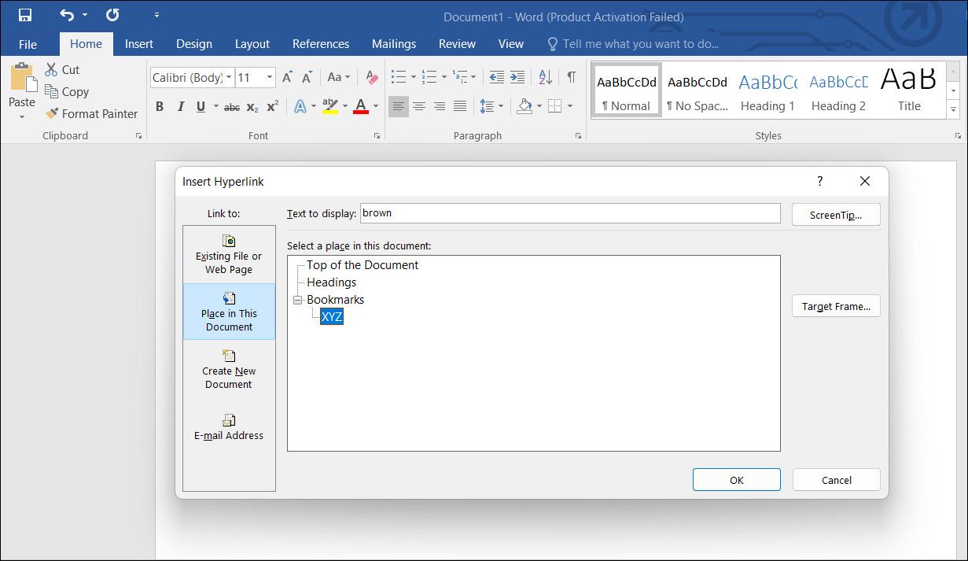968x561 pixels.
Task: Click the Target Frame button
Action: [836, 306]
